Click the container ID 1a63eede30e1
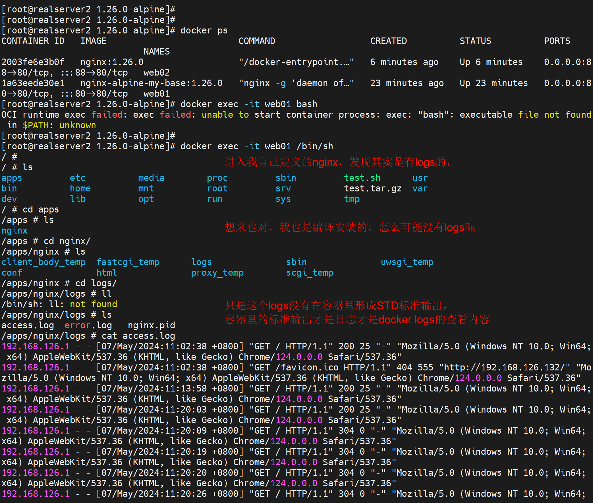Screen dimensions: 593x503 pos(33,83)
